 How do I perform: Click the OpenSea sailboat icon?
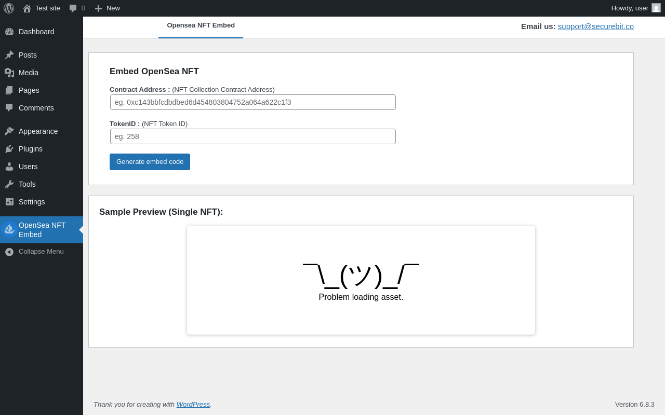click(x=9, y=229)
